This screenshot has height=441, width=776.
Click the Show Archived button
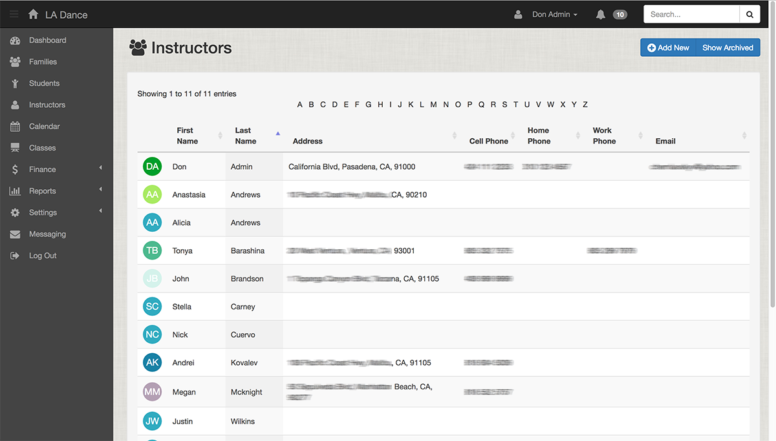pyautogui.click(x=727, y=48)
